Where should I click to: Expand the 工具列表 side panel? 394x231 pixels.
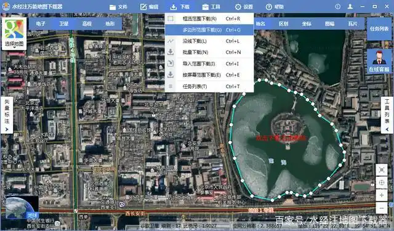tap(387, 115)
